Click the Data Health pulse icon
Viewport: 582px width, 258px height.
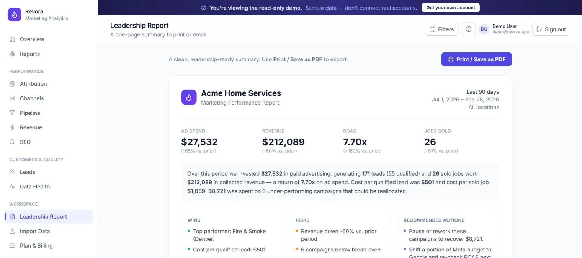click(x=12, y=187)
